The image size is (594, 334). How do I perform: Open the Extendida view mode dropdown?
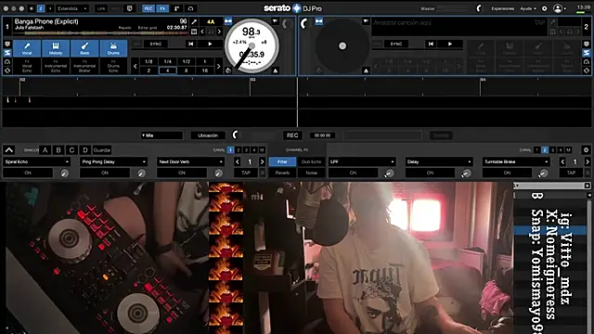click(x=71, y=8)
